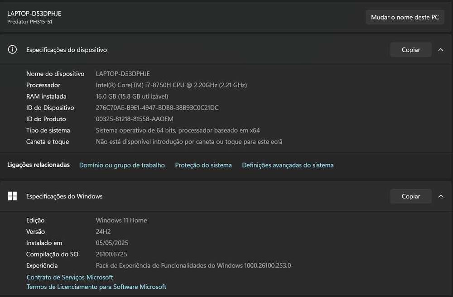Click the Especificações do Windows heading

[64, 196]
